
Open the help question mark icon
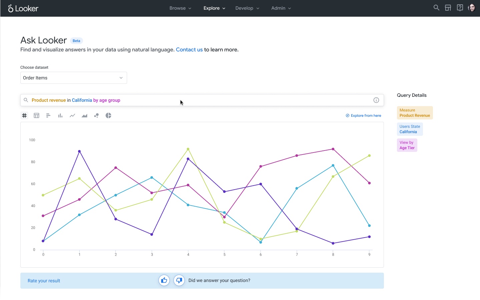(x=460, y=8)
